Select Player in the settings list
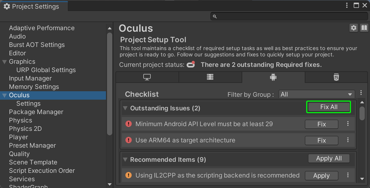 coord(18,137)
